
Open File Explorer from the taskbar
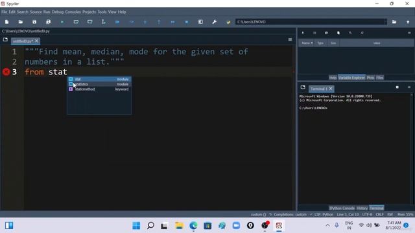click(179, 226)
